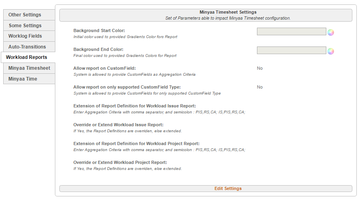Click 'Allow report on only supported CustomField Type:' label
The image size is (360, 200).
click(127, 87)
